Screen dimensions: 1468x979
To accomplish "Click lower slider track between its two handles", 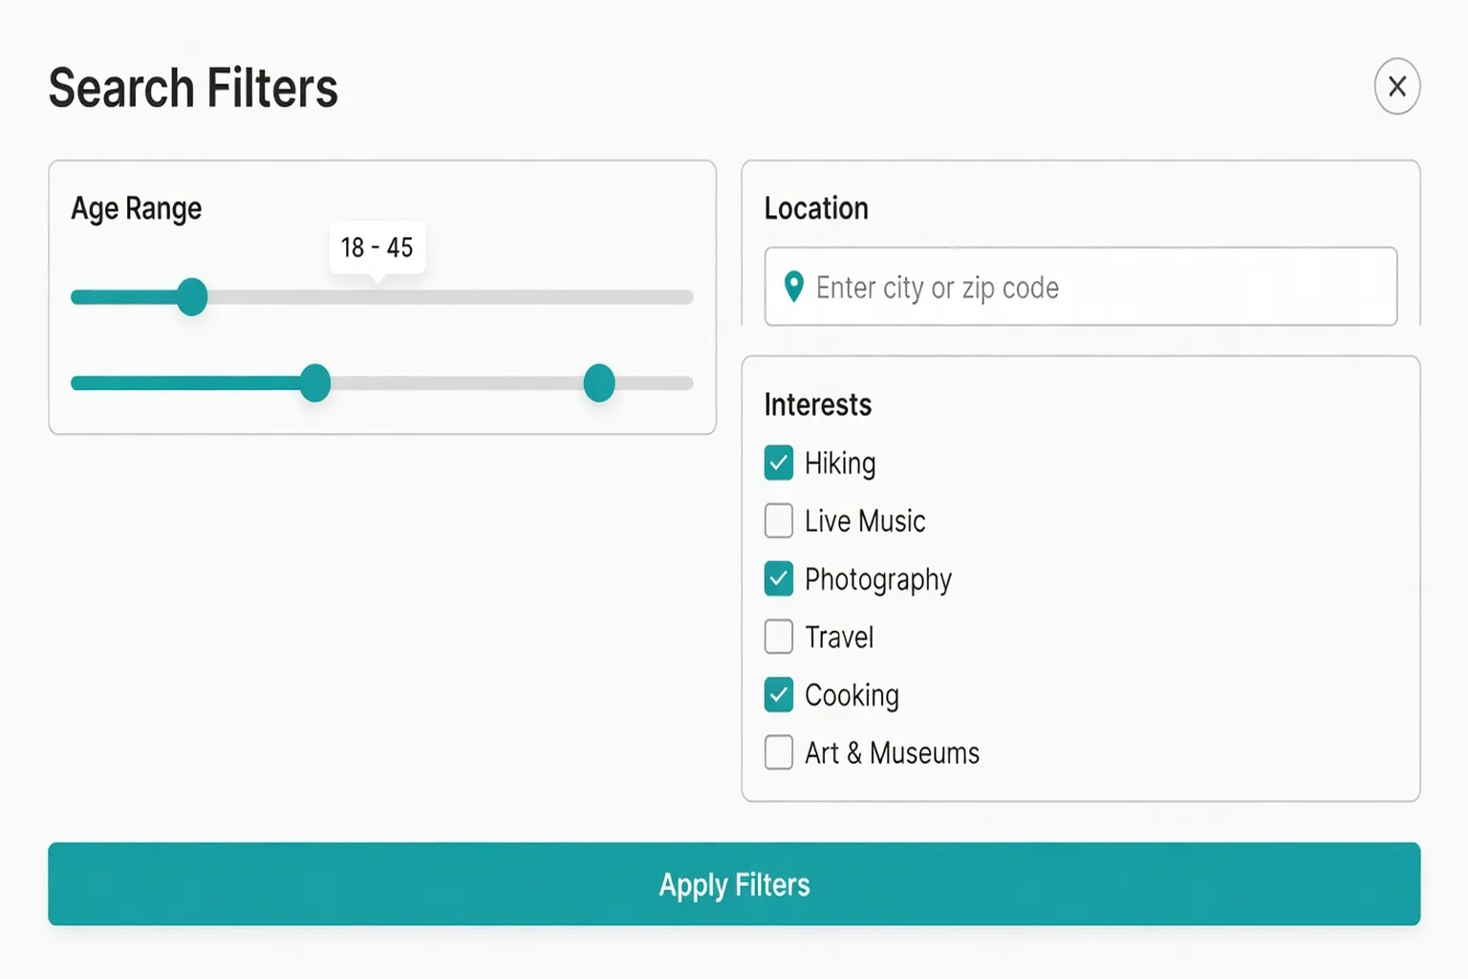I will point(457,383).
